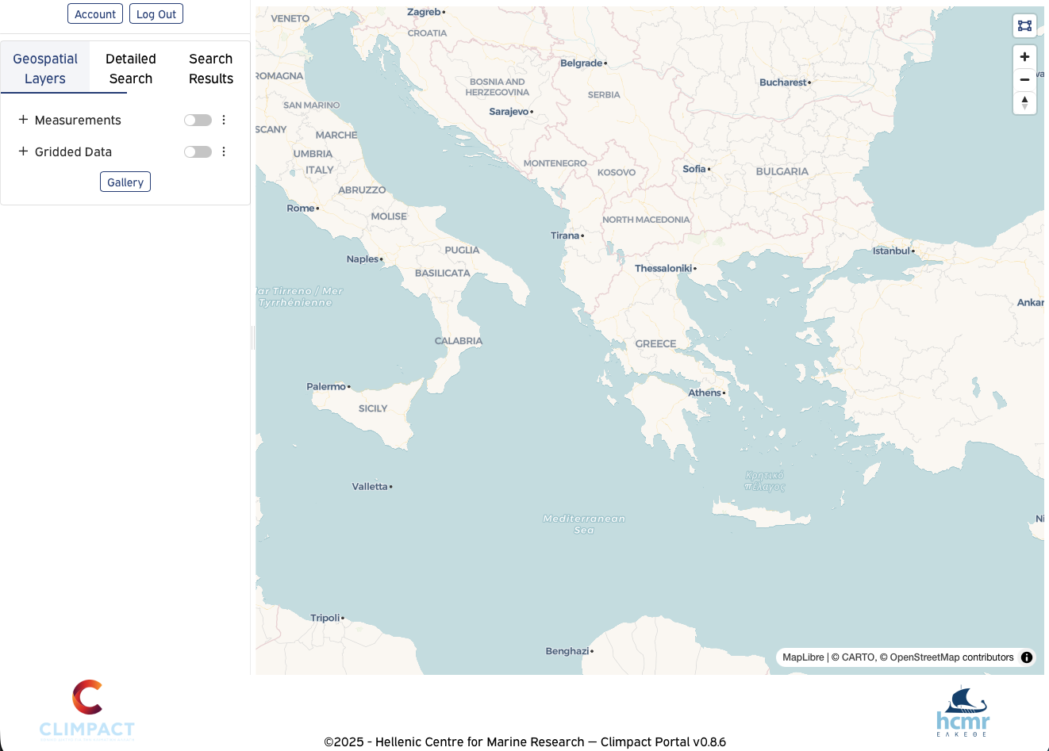Switch to the Detailed Search tab

click(130, 68)
